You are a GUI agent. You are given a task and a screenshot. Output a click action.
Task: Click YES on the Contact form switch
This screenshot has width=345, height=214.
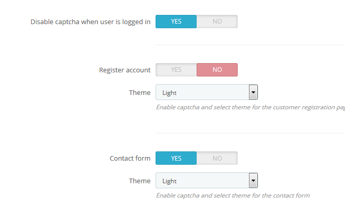pyautogui.click(x=176, y=158)
